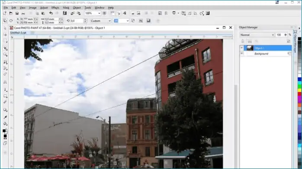Click the rotation angle spinner arrows
This screenshot has height=169, width=302.
(85, 21)
